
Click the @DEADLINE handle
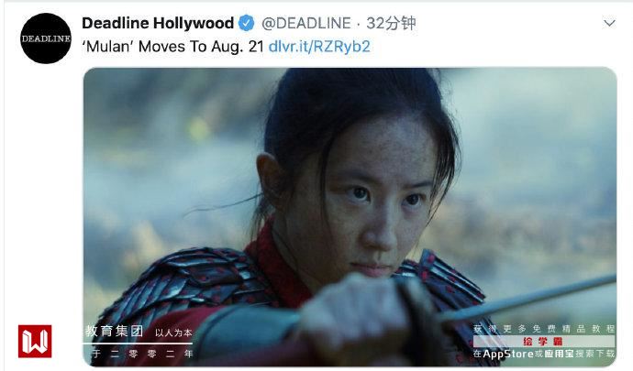(x=306, y=23)
